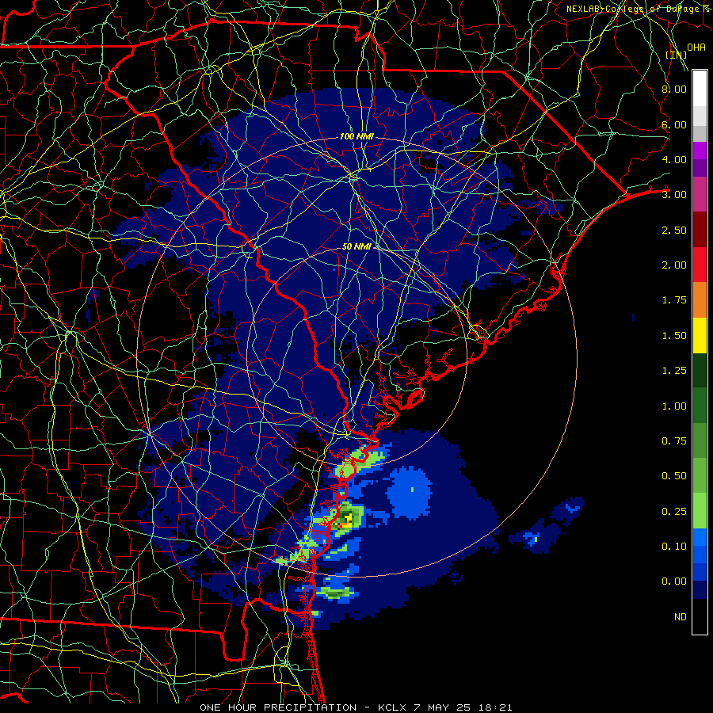
Task: Click the 0.25 scale label
Action: click(x=674, y=512)
